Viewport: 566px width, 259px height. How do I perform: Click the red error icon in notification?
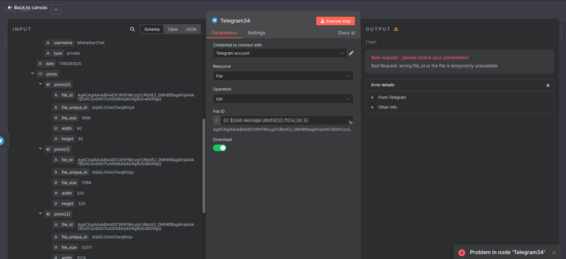tap(462, 252)
